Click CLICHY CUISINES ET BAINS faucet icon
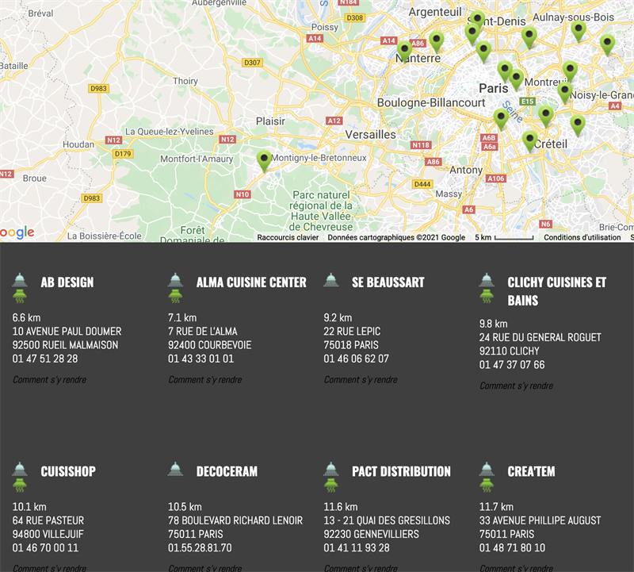Image resolution: width=634 pixels, height=572 pixels. click(x=487, y=280)
